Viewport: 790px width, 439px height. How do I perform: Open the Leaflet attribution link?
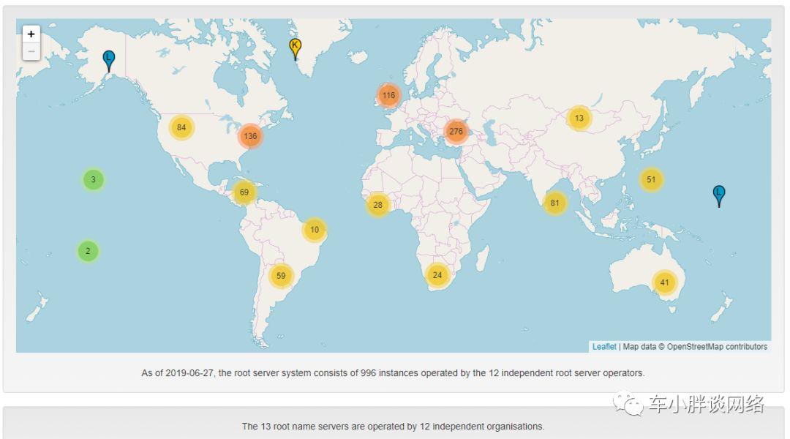pos(604,347)
